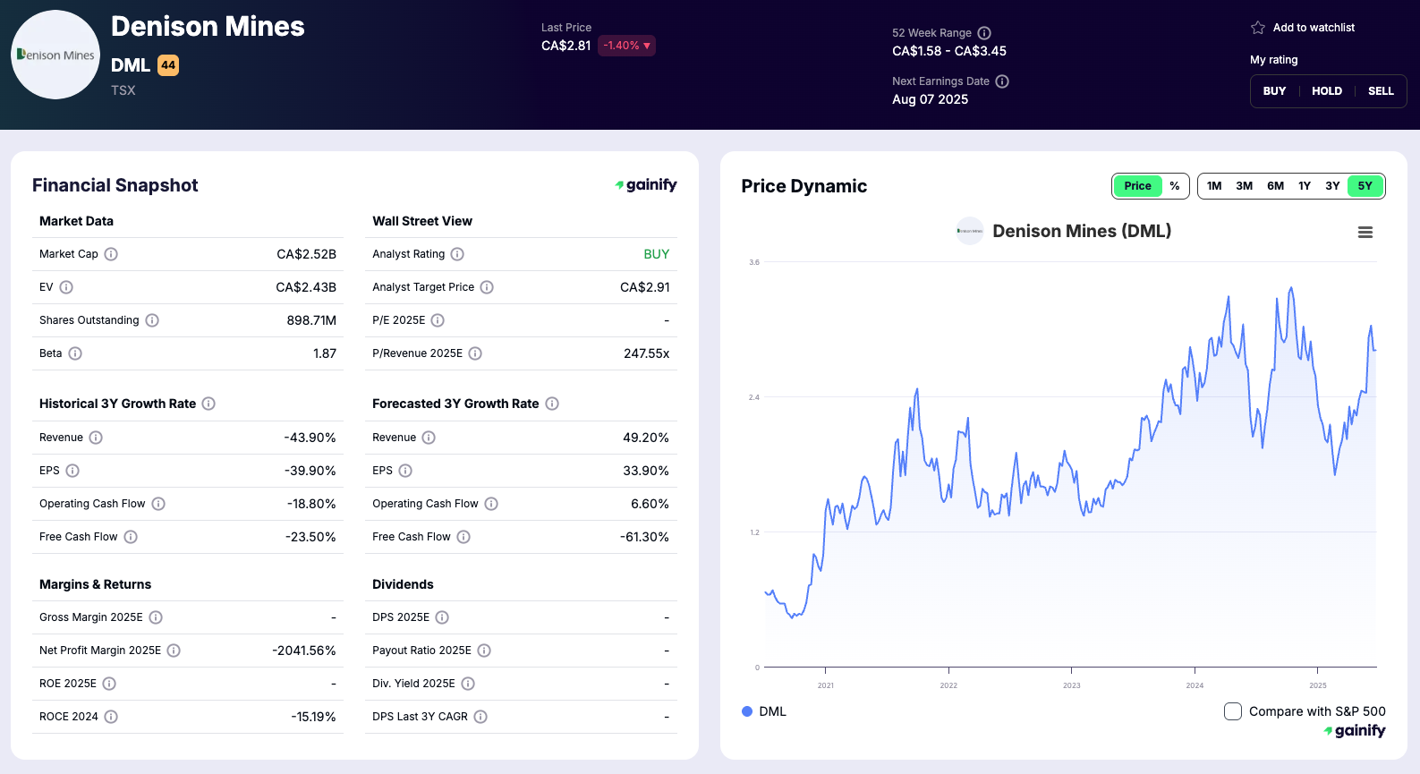Click the Denison Mines round logo

pos(55,55)
